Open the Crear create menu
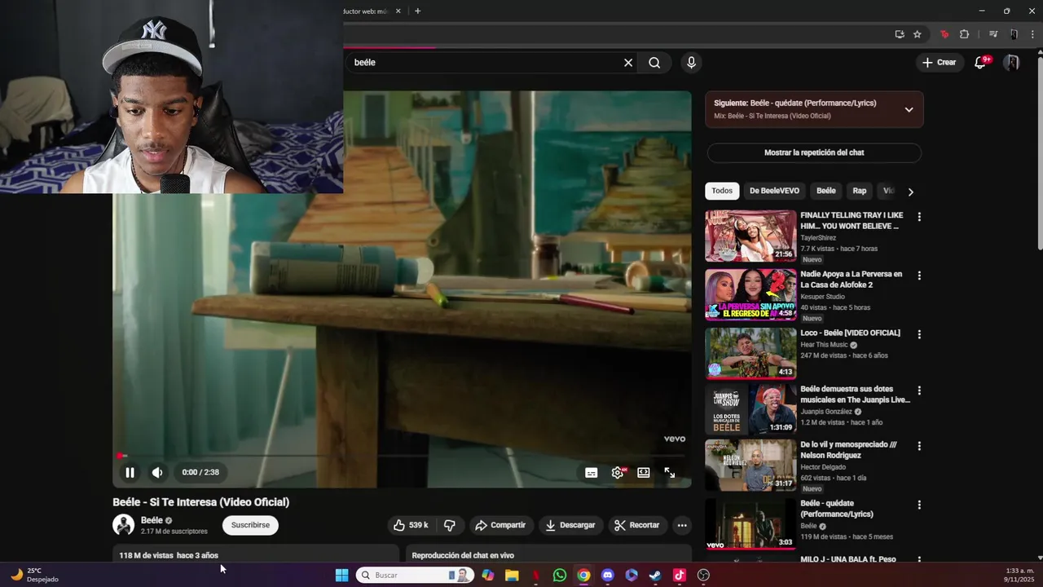1043x587 pixels. click(x=939, y=63)
